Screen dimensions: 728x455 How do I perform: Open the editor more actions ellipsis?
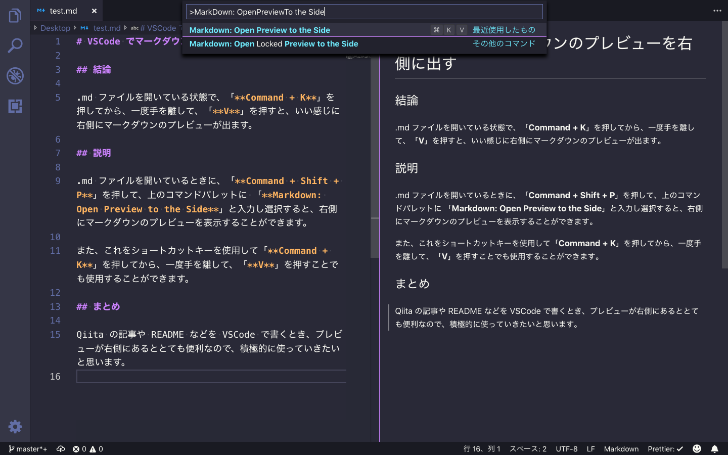[717, 11]
